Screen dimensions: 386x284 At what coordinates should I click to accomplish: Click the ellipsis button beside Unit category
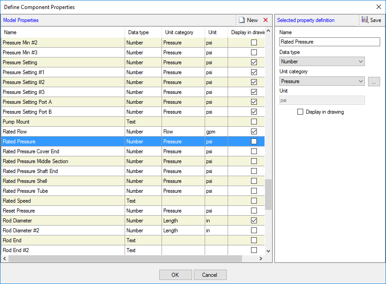pos(374,81)
